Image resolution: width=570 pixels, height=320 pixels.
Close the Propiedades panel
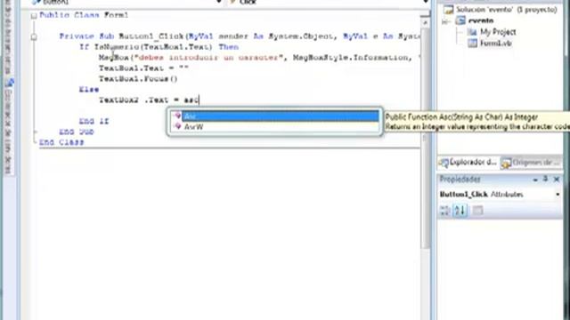pos(557,180)
